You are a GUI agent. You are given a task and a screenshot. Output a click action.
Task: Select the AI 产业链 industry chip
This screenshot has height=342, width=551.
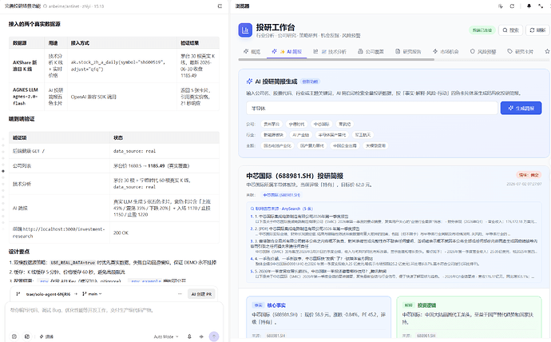[x=301, y=135]
